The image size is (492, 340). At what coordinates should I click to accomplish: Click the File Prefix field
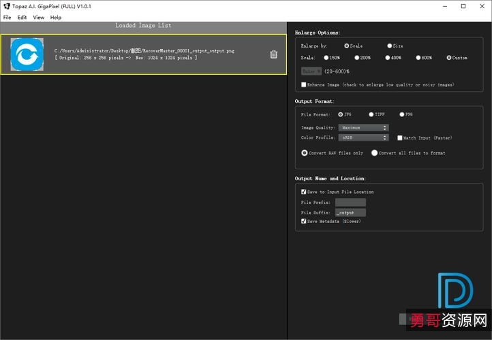click(x=350, y=202)
